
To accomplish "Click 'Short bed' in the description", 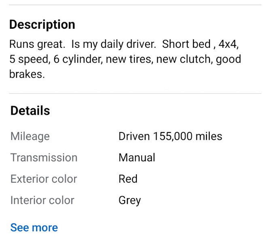I will pyautogui.click(x=186, y=44).
